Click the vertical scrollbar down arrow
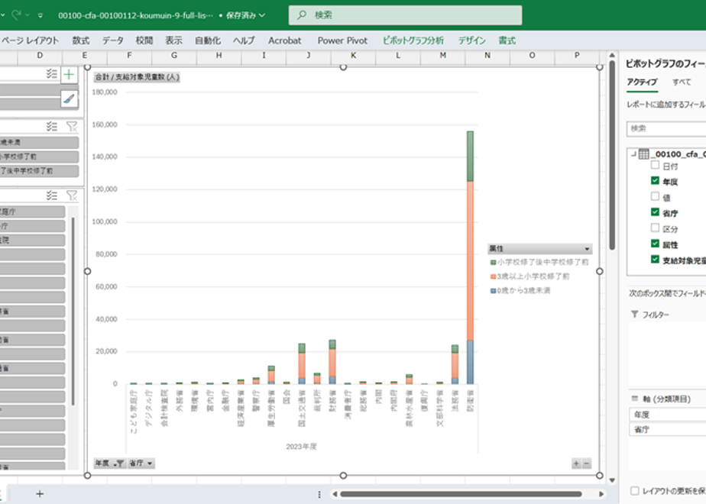 612,480
